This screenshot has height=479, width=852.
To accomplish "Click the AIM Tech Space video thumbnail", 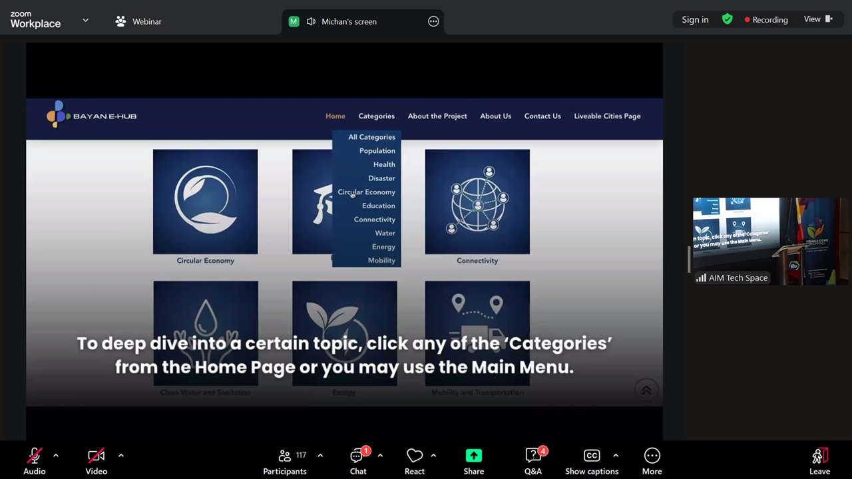I will 769,241.
